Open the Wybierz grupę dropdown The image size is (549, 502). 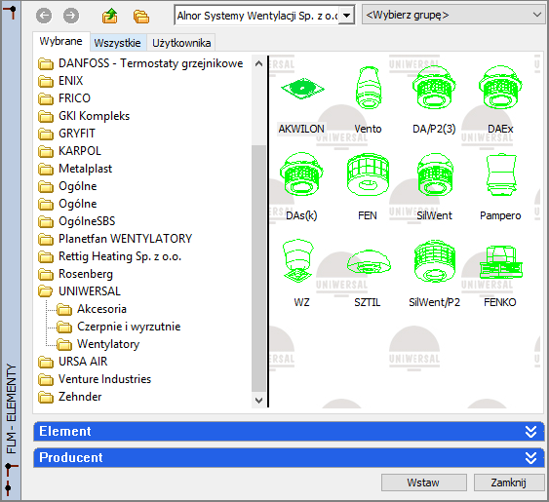click(x=453, y=15)
